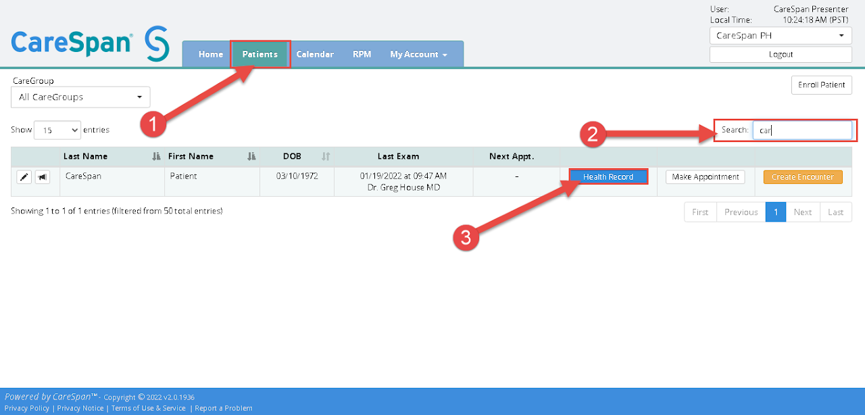Click the Dr. Greg House MD exam text

403,187
